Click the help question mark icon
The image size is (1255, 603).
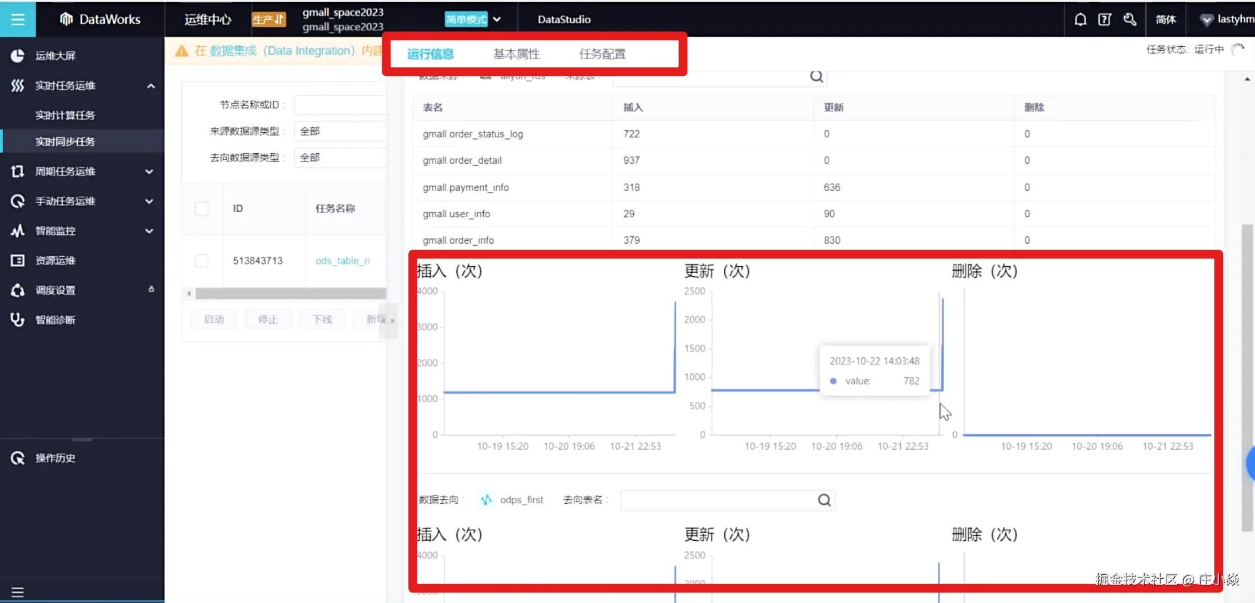click(1104, 19)
